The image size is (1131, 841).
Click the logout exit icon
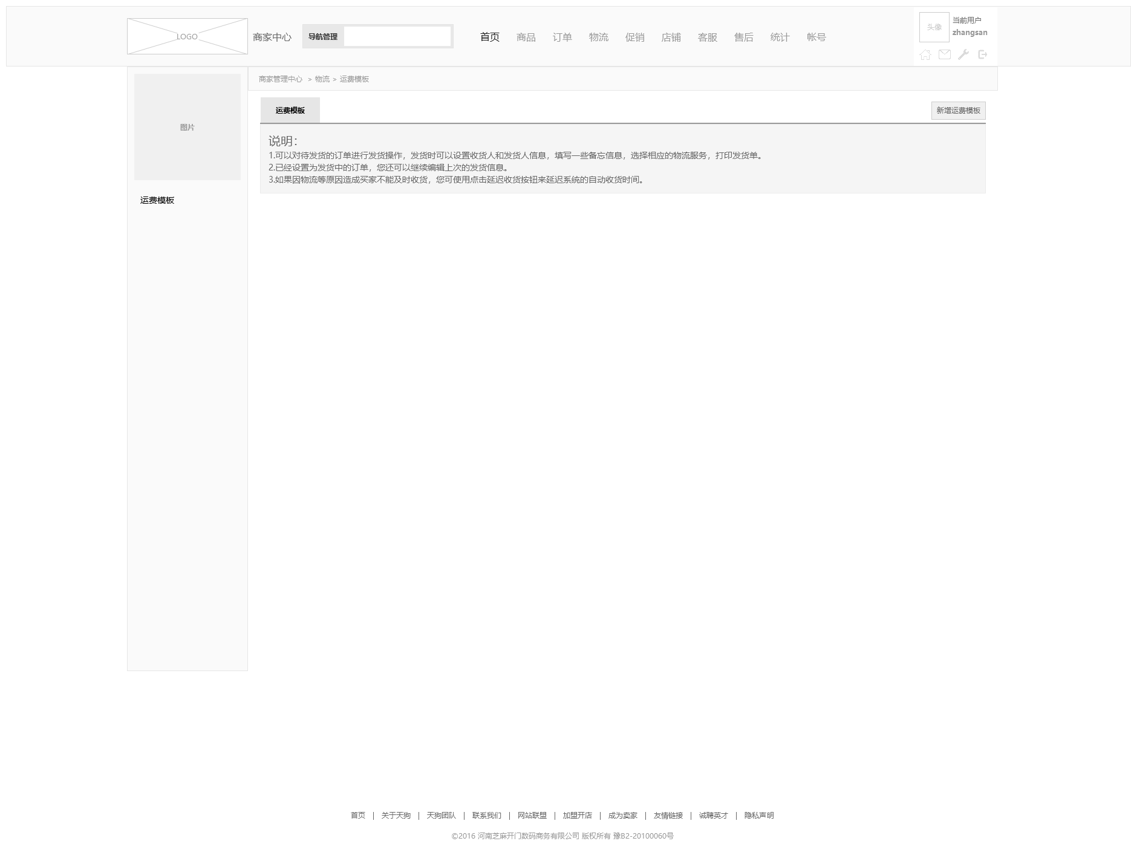983,54
